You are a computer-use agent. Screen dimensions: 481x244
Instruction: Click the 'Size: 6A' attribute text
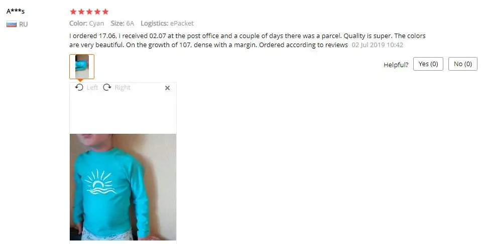[123, 23]
